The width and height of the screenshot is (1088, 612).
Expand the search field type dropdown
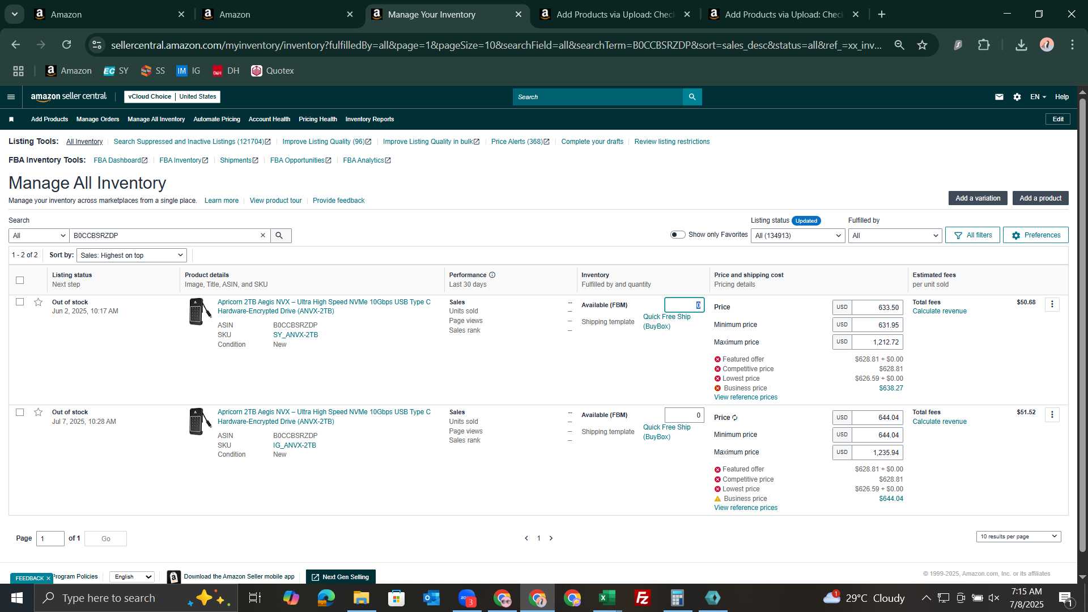click(39, 236)
